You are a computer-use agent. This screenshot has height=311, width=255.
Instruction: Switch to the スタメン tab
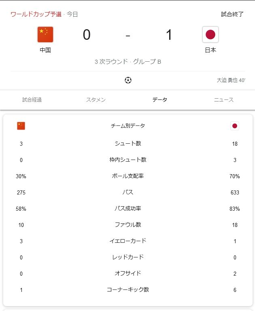coord(96,100)
